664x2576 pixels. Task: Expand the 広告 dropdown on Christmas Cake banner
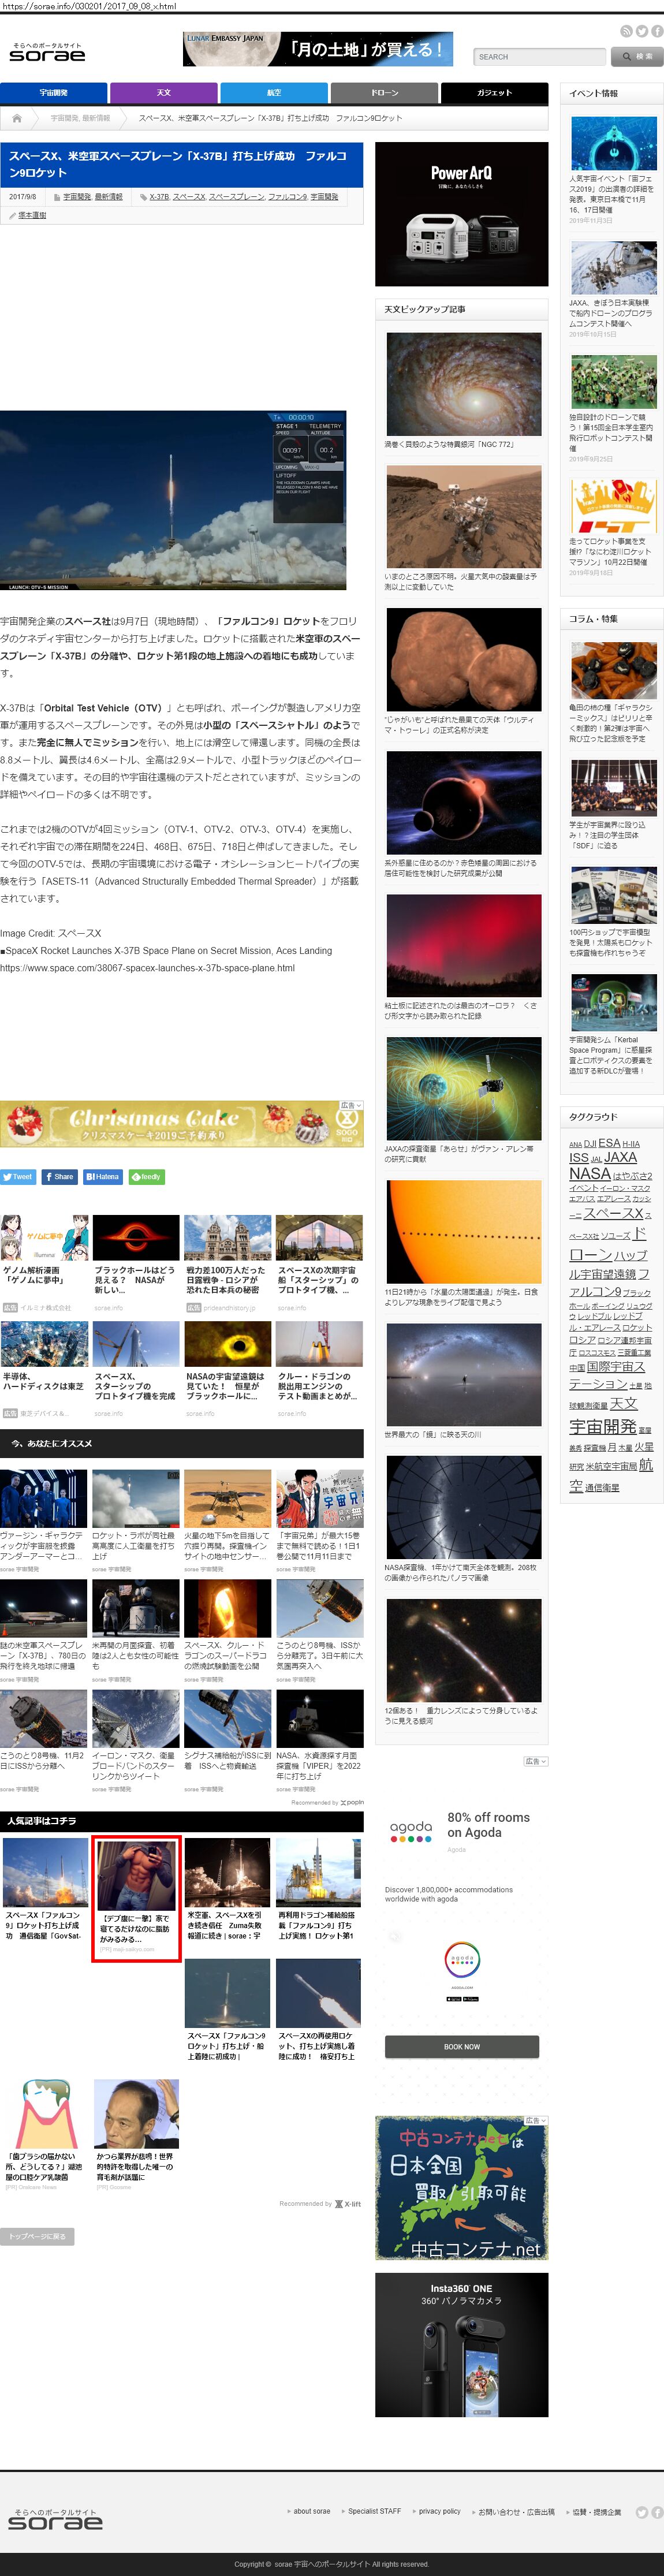coord(350,1105)
